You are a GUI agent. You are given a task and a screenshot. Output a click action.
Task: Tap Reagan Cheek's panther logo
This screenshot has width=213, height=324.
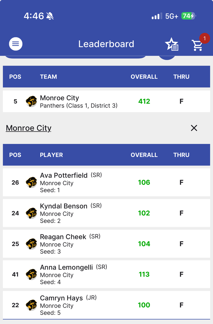coord(31,244)
